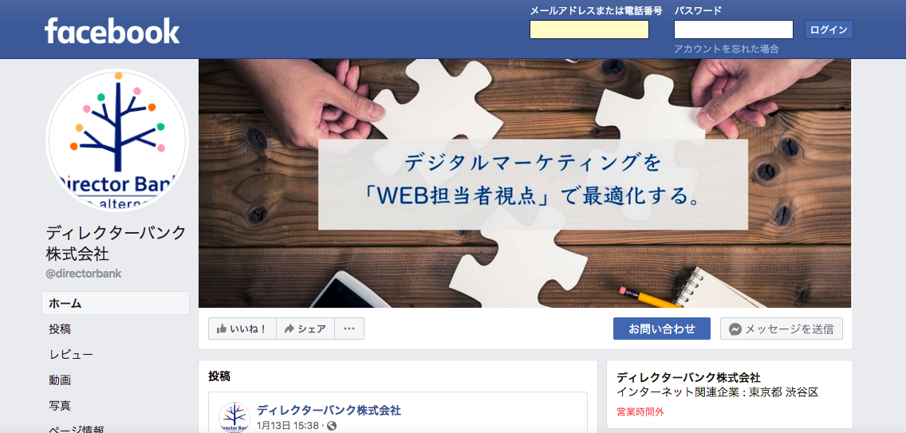The width and height of the screenshot is (906, 433).
Task: Click the globe public-visibility icon on post
Action: [332, 426]
